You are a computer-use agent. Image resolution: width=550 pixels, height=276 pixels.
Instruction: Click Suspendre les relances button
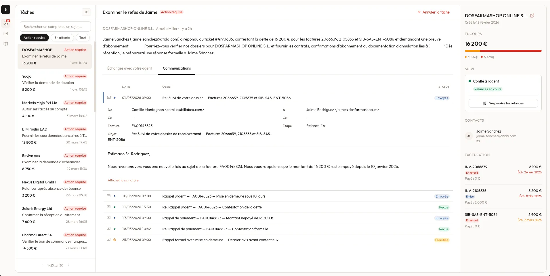(503, 103)
